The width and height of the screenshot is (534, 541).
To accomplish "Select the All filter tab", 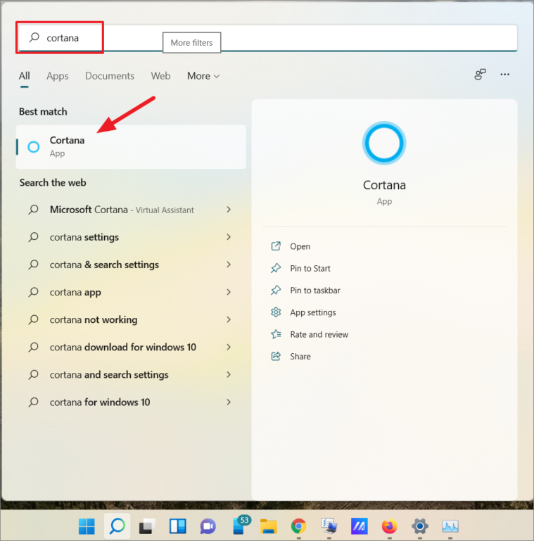I will point(24,76).
